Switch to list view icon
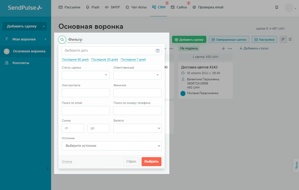Viewport: 299px width, 190px height. 290,39
